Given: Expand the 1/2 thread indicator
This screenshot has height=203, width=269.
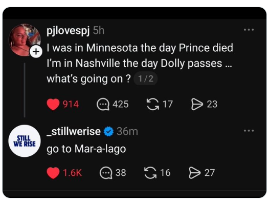Looking at the screenshot, I should (x=145, y=79).
